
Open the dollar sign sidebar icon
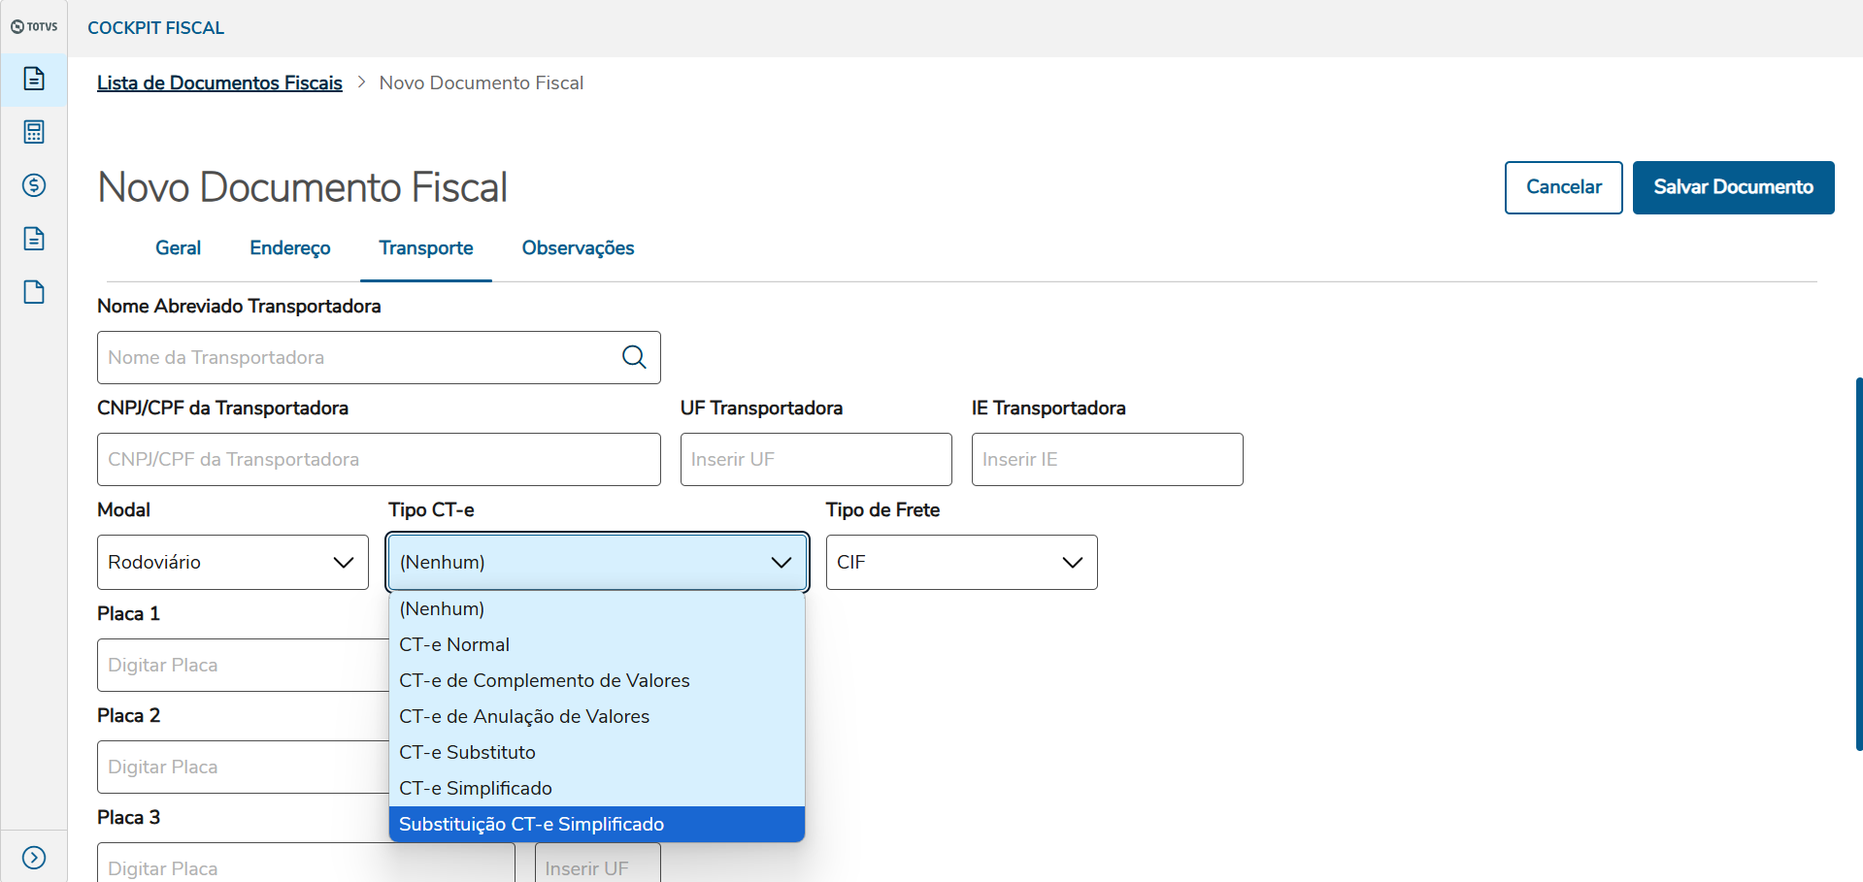34,185
